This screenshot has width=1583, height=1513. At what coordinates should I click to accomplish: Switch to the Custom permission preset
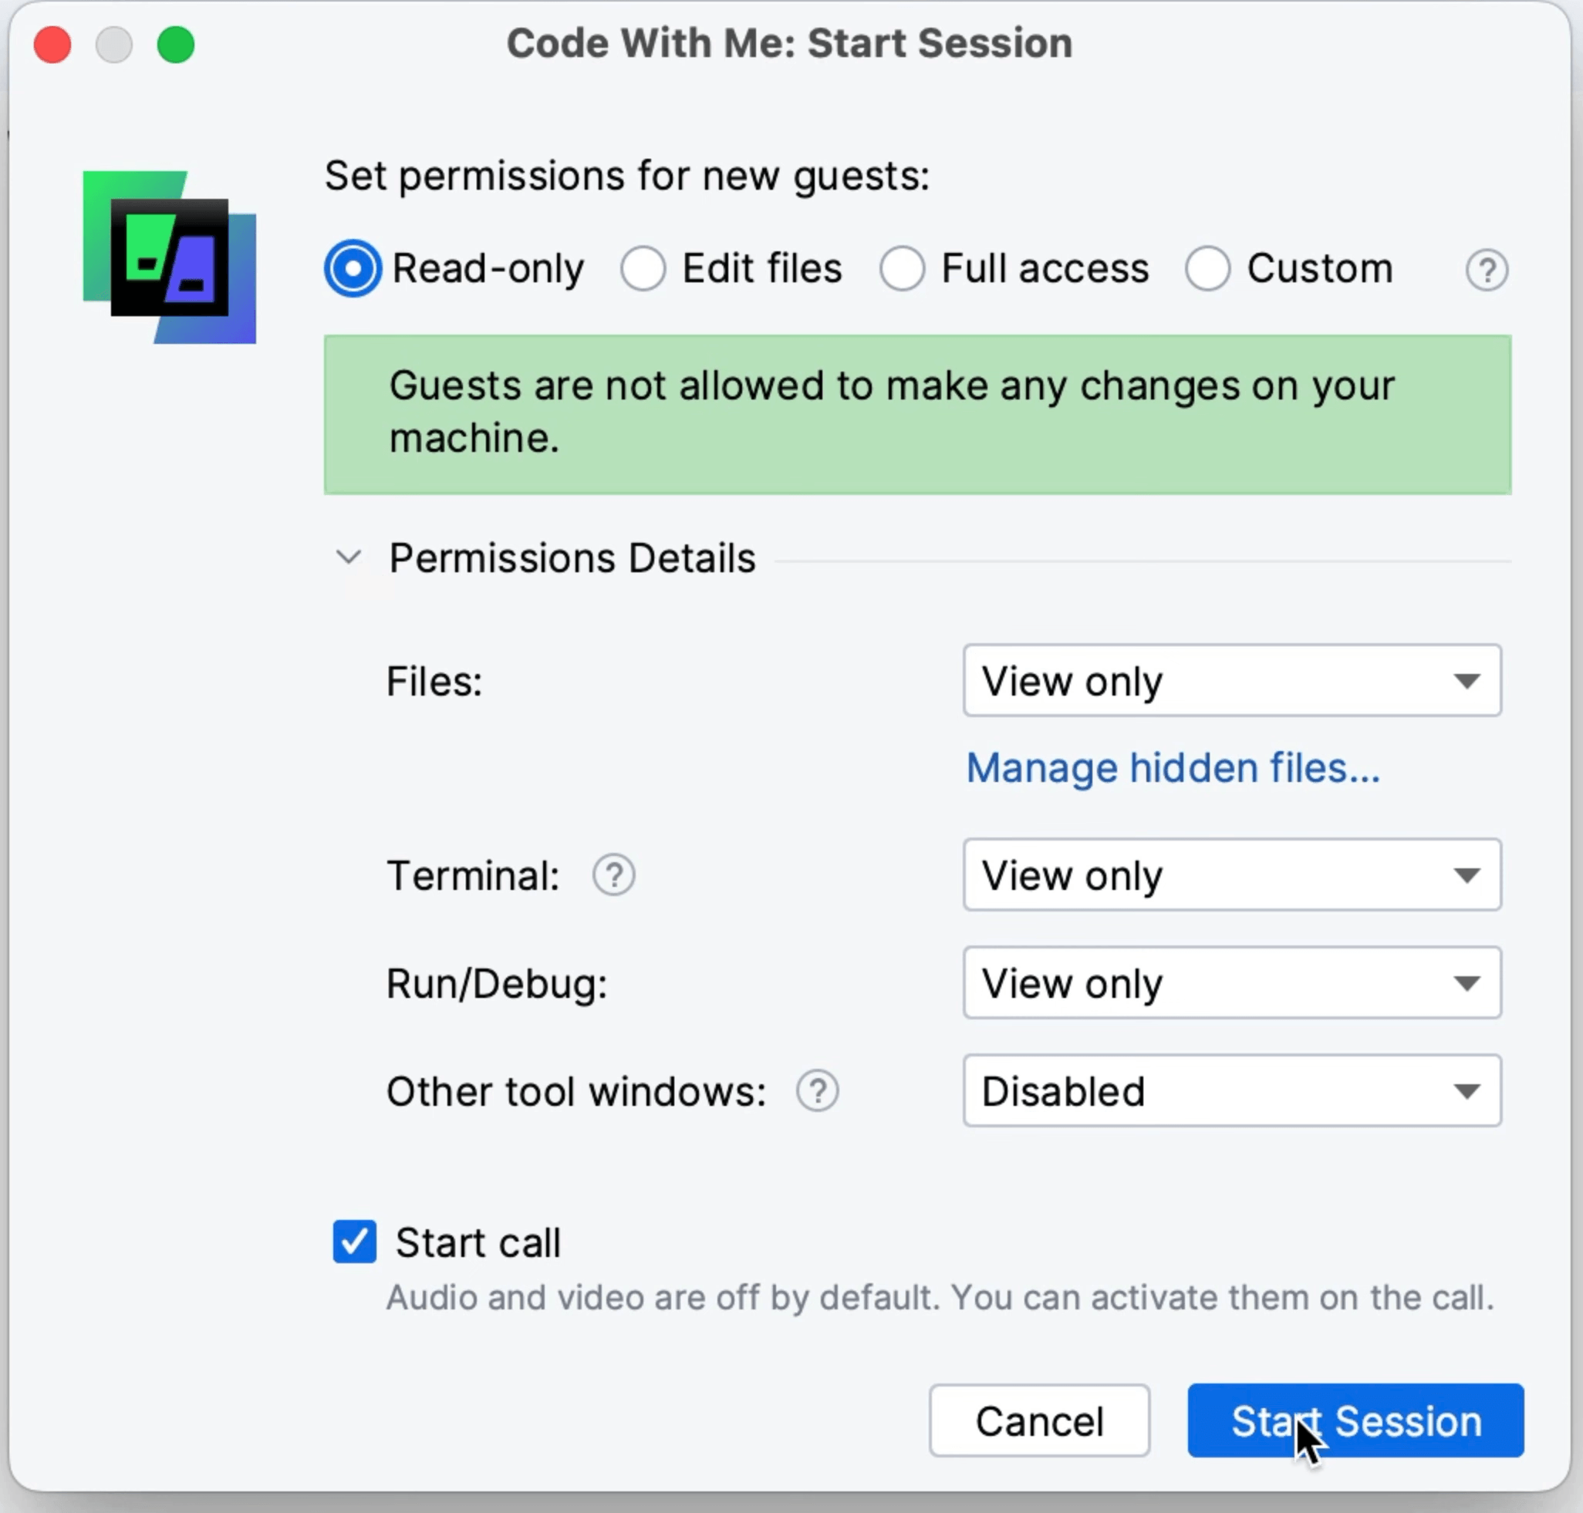click(1208, 268)
